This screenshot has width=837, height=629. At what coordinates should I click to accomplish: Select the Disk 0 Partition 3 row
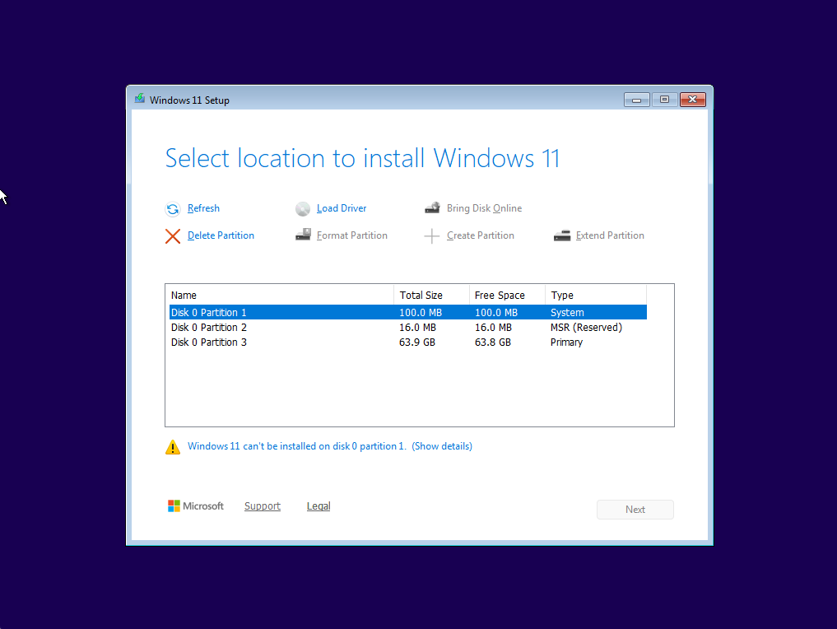coord(408,342)
